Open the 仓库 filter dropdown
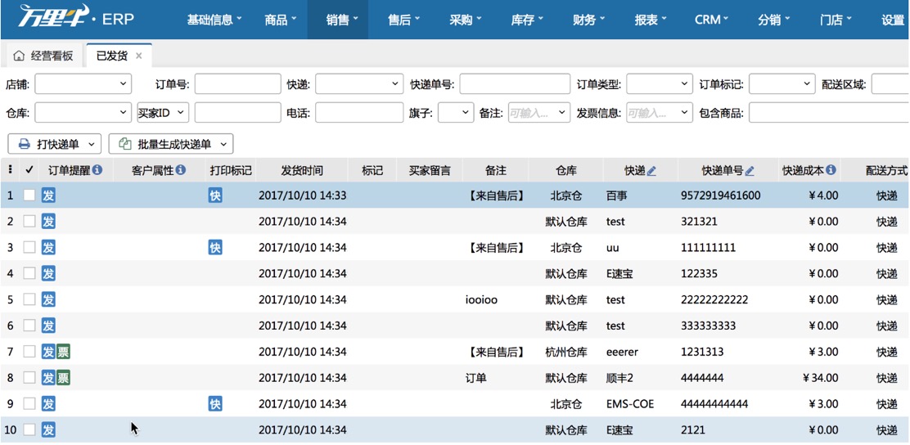Screen dimensions: 910x445 pyautogui.click(x=83, y=113)
